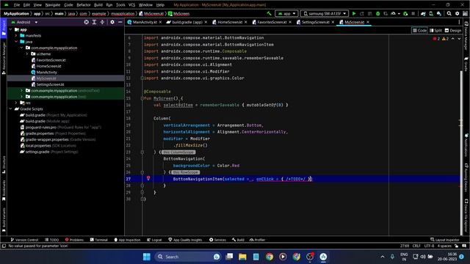Toggle Resource Manager side panel
The height and width of the screenshot is (264, 470).
(x=4, y=58)
